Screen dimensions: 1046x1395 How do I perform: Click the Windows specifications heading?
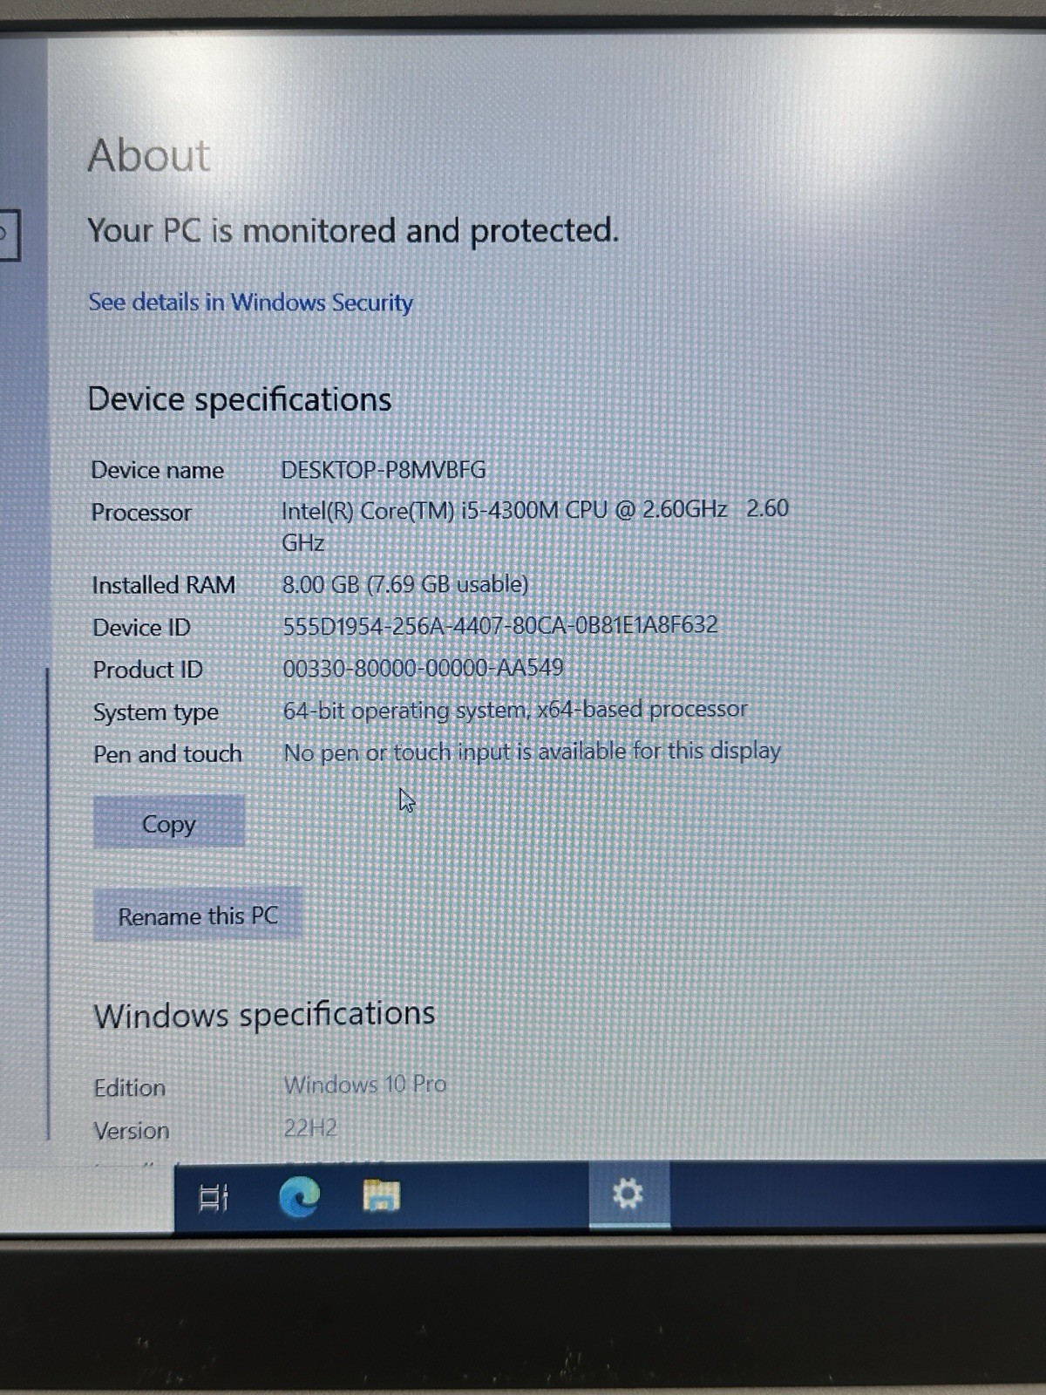[264, 1015]
